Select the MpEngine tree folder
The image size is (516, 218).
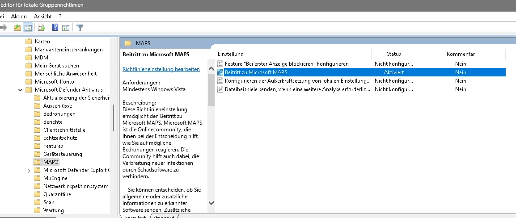tap(55, 178)
